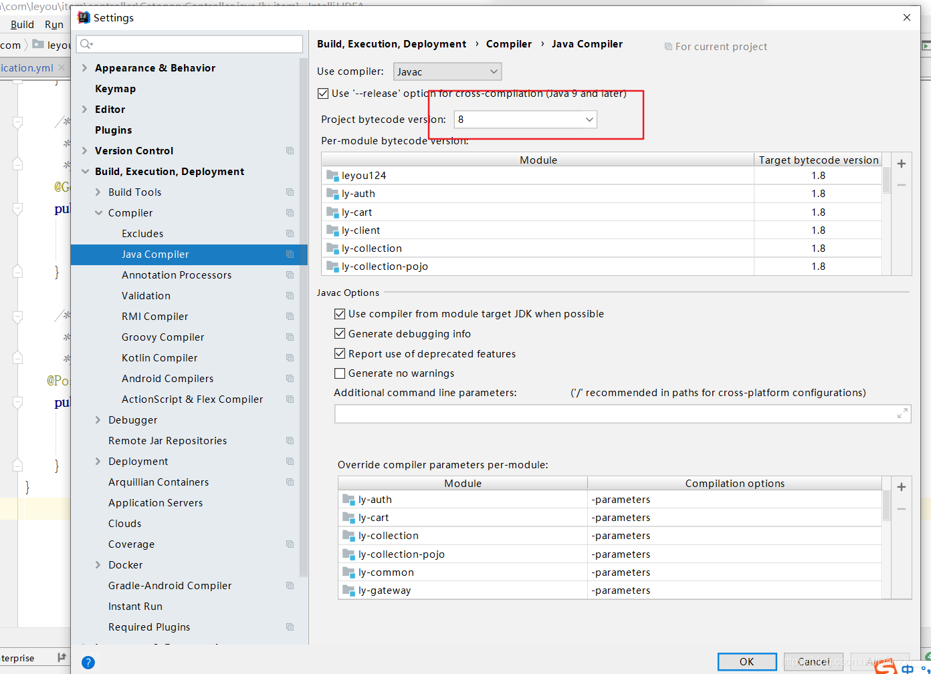Expand the Build Tools node
This screenshot has width=931, height=674.
click(98, 192)
